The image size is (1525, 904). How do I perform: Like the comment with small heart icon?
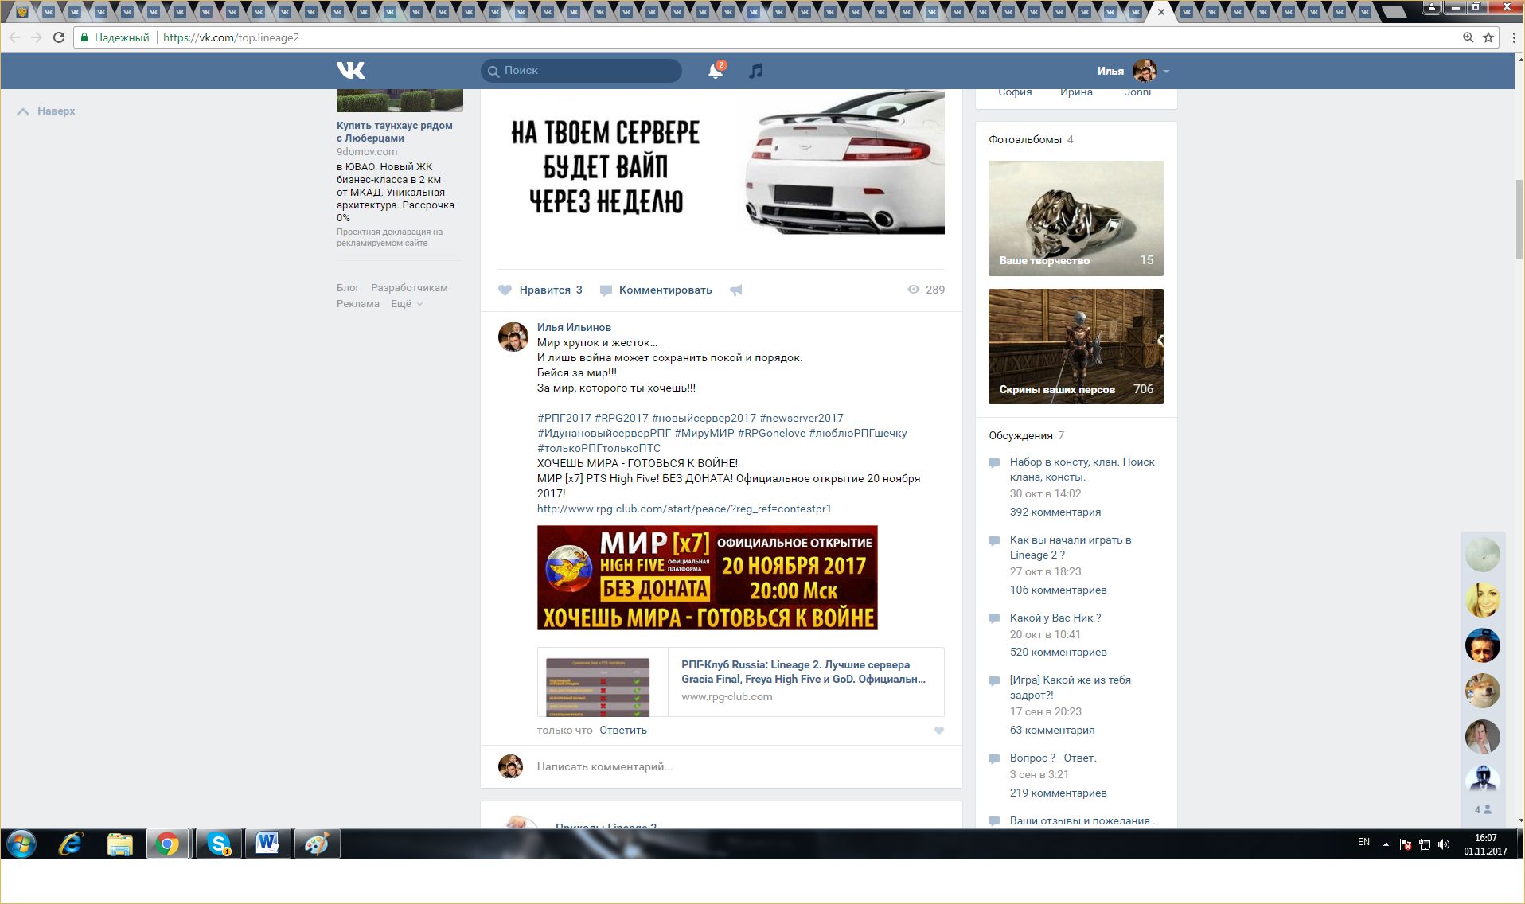coord(939,731)
